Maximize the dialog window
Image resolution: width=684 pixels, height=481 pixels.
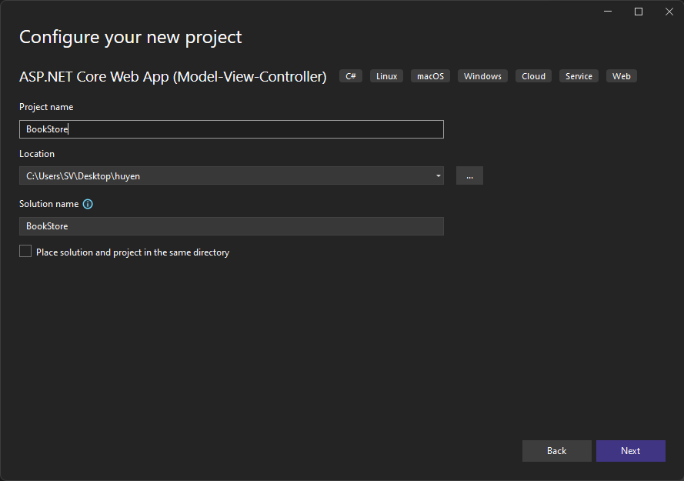click(x=638, y=12)
